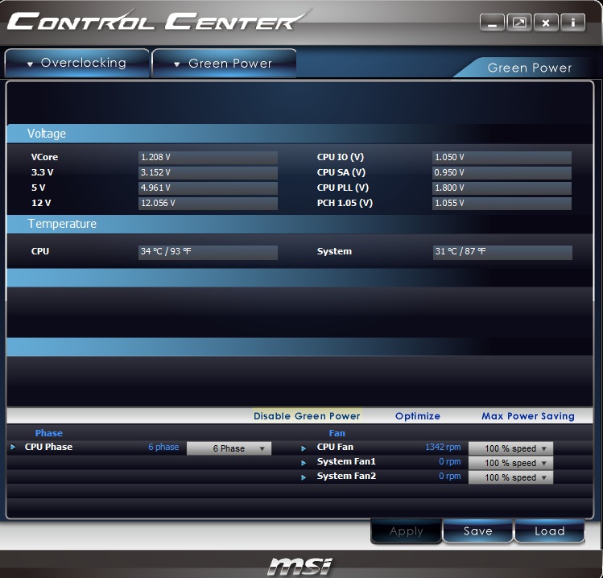Open the Green Power menu tab
The width and height of the screenshot is (603, 578).
click(224, 63)
